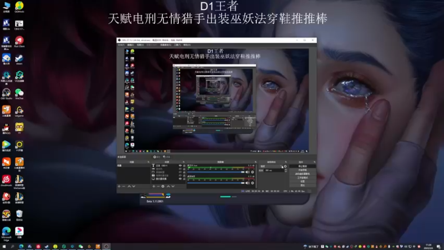Click the desktop audio volume slider
Image resolution: width=444 pixels, height=250 pixels.
[x=216, y=172]
